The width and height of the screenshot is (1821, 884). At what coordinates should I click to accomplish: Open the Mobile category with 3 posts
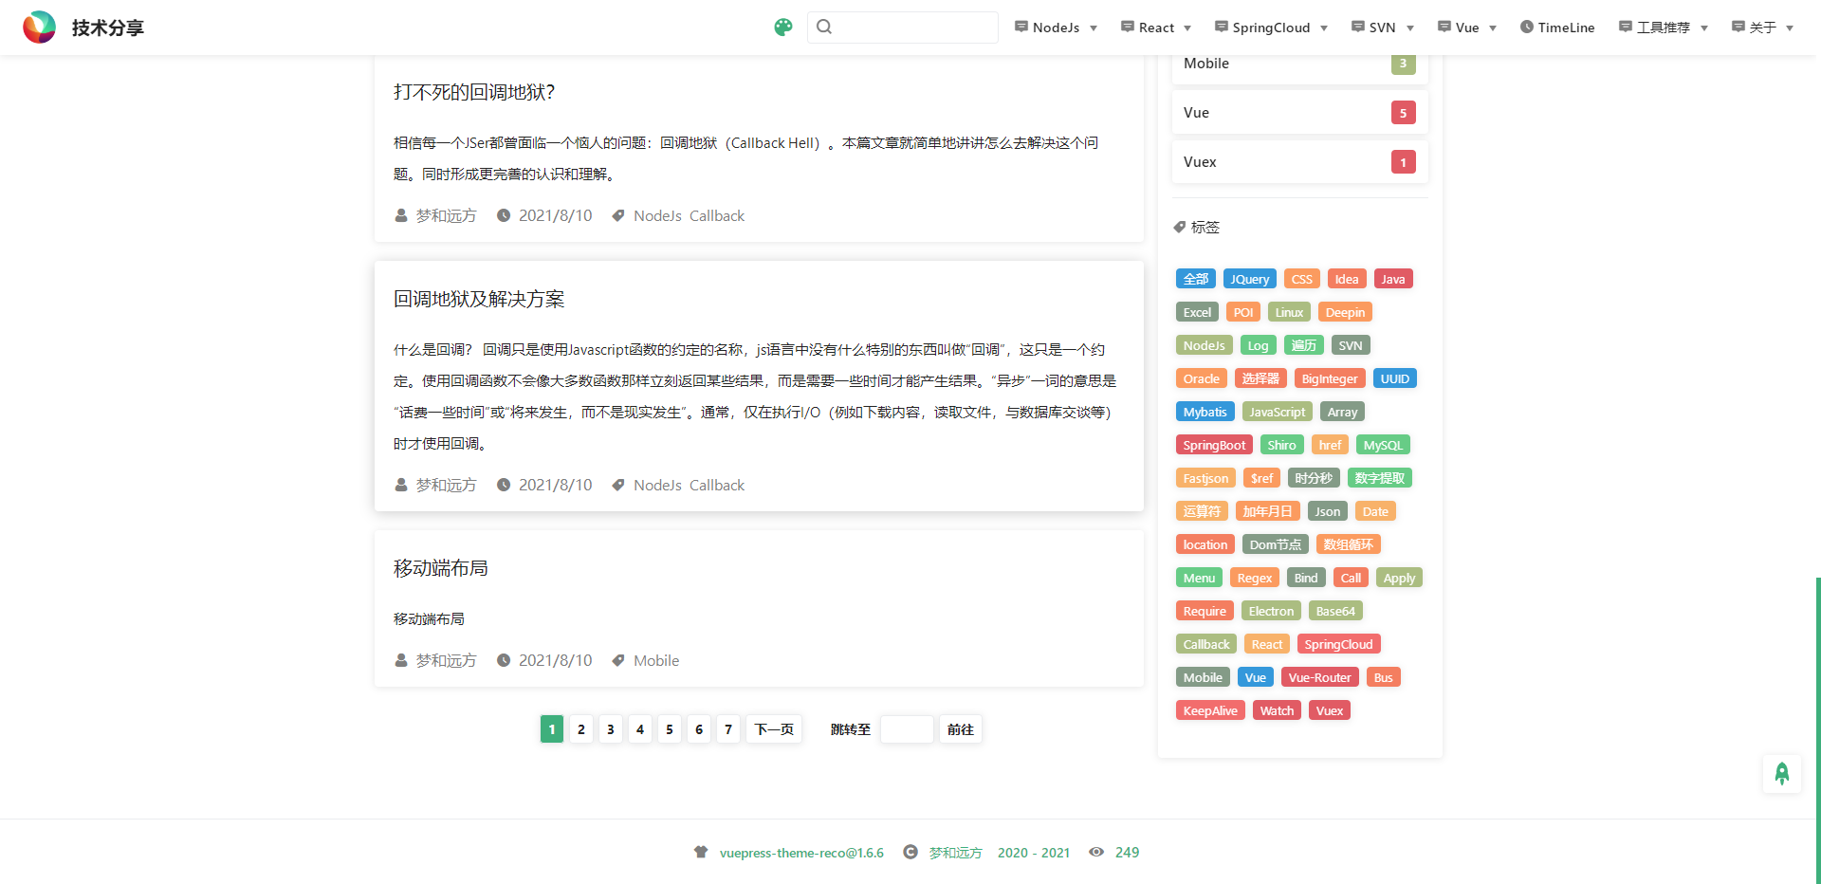(x=1300, y=64)
